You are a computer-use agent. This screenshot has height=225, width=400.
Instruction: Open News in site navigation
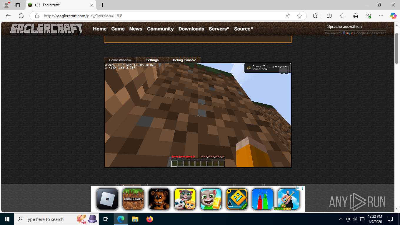coord(136,29)
